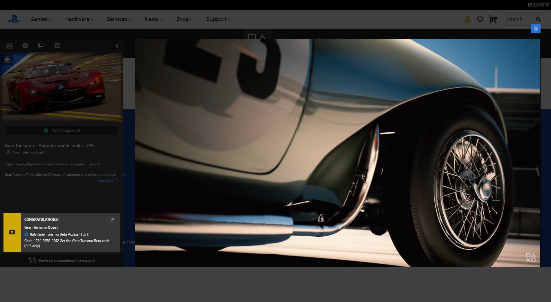551x302 pixels.
Task: Open the Games dropdown menu
Action: pos(41,19)
